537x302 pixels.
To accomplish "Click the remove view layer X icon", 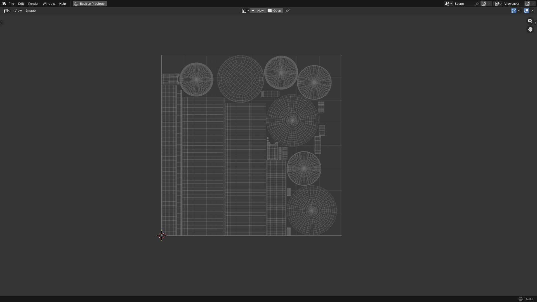I will point(533,4).
